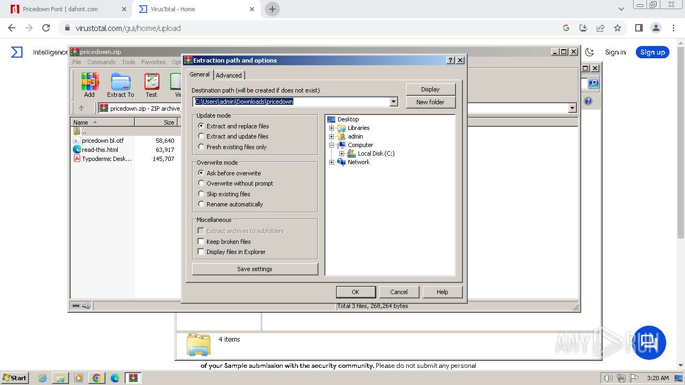The image size is (685, 385).
Task: Open Chrome tab search dropdown arrow
Action: click(x=621, y=9)
